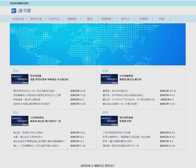Click the date 封神元年-10-11
The width and height of the screenshot is (196, 168).
[168, 91]
